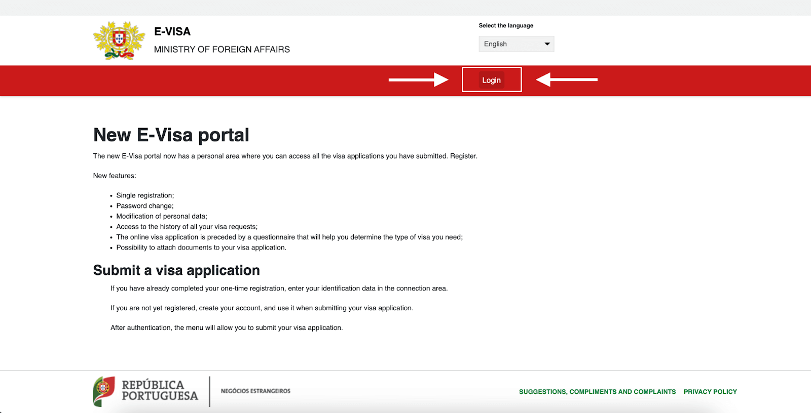Click the E-VISA site title

[172, 31]
